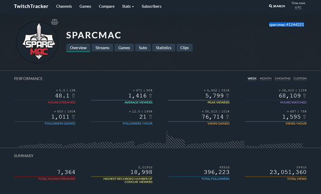Click the SUMMARY section heading
This screenshot has width=321, height=194.
(24, 156)
